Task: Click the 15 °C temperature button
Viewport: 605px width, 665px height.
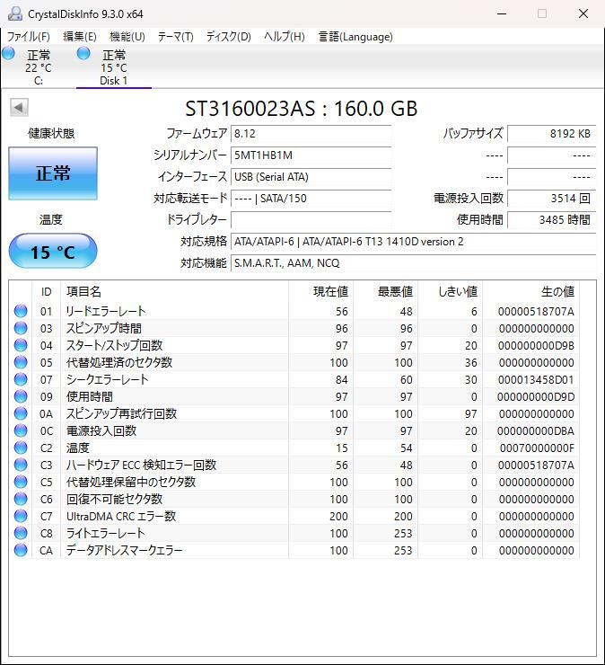Action: 53,252
